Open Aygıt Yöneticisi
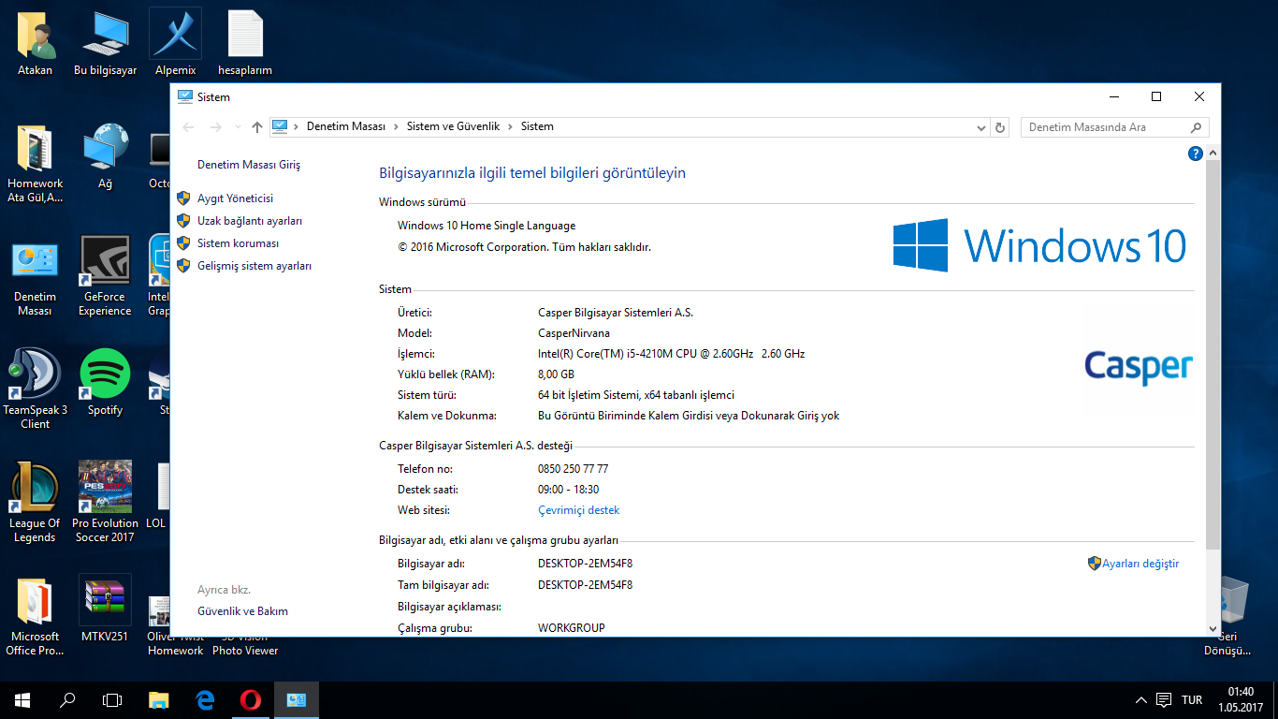 pyautogui.click(x=235, y=198)
